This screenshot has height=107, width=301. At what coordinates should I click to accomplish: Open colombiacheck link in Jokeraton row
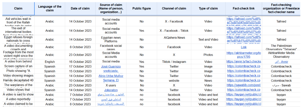[244, 90]
